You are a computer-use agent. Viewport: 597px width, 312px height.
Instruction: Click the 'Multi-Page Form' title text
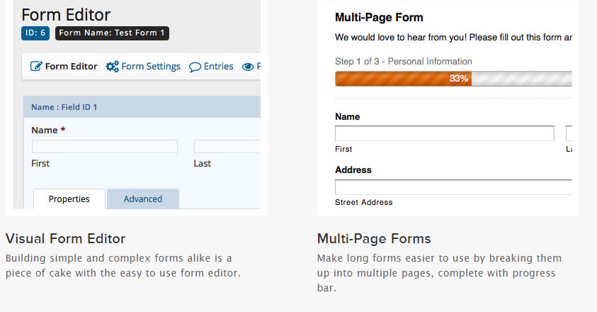(379, 18)
